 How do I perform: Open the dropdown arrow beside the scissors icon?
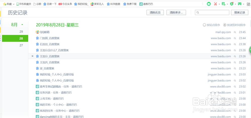[219, 4]
